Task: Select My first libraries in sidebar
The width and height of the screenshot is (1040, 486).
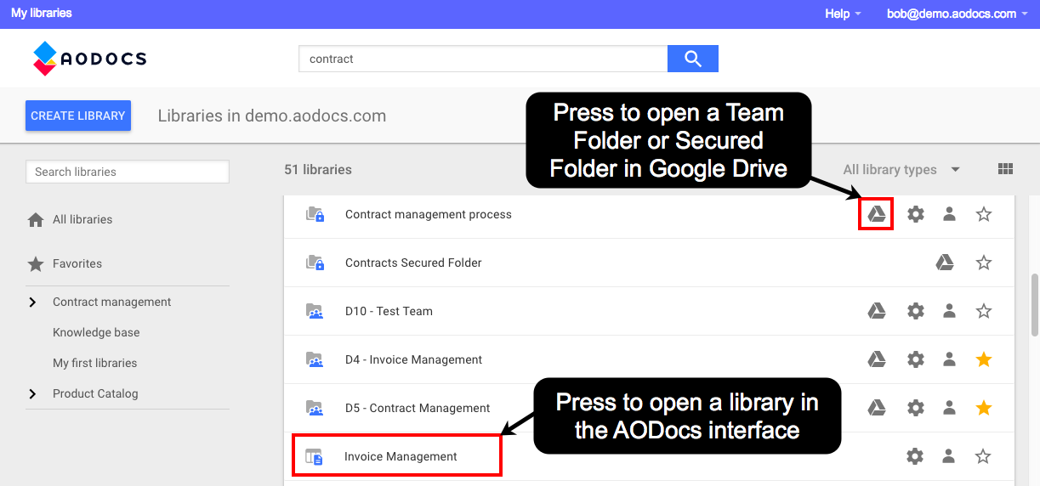Action: [x=94, y=363]
